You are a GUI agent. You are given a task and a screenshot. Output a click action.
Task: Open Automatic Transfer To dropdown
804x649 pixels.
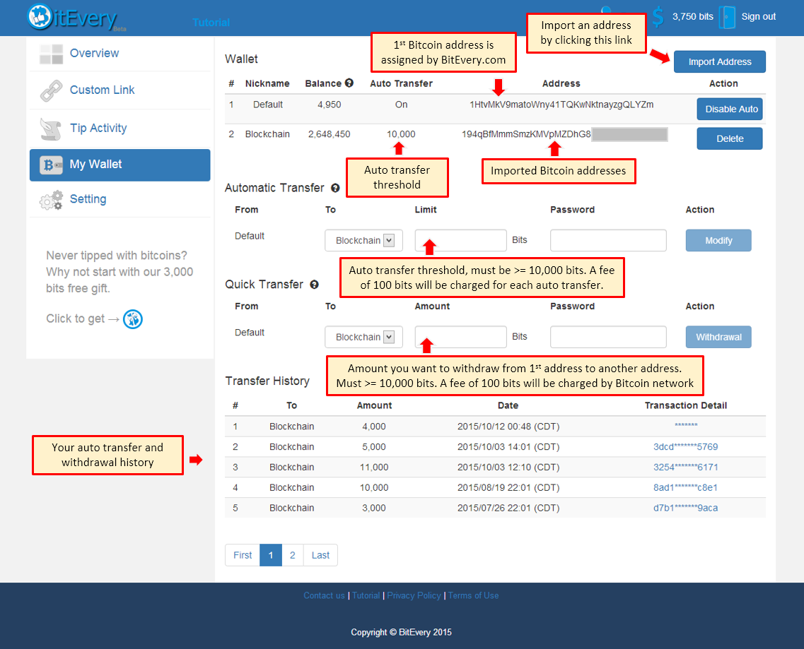click(x=363, y=240)
